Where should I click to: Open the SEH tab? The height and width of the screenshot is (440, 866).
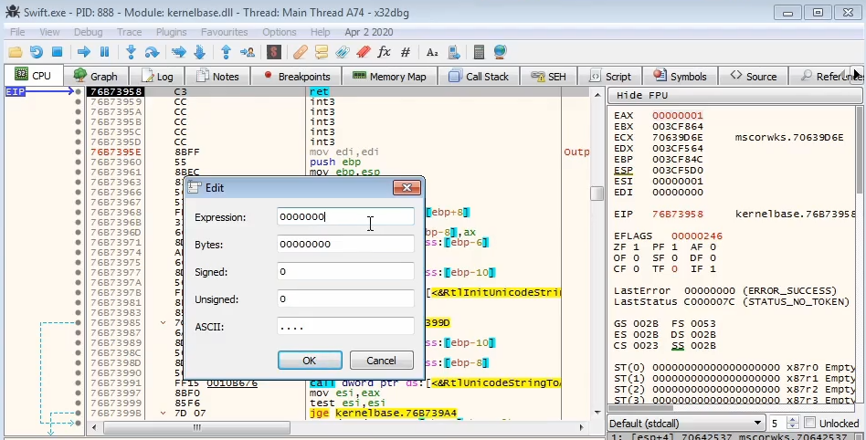pyautogui.click(x=548, y=76)
